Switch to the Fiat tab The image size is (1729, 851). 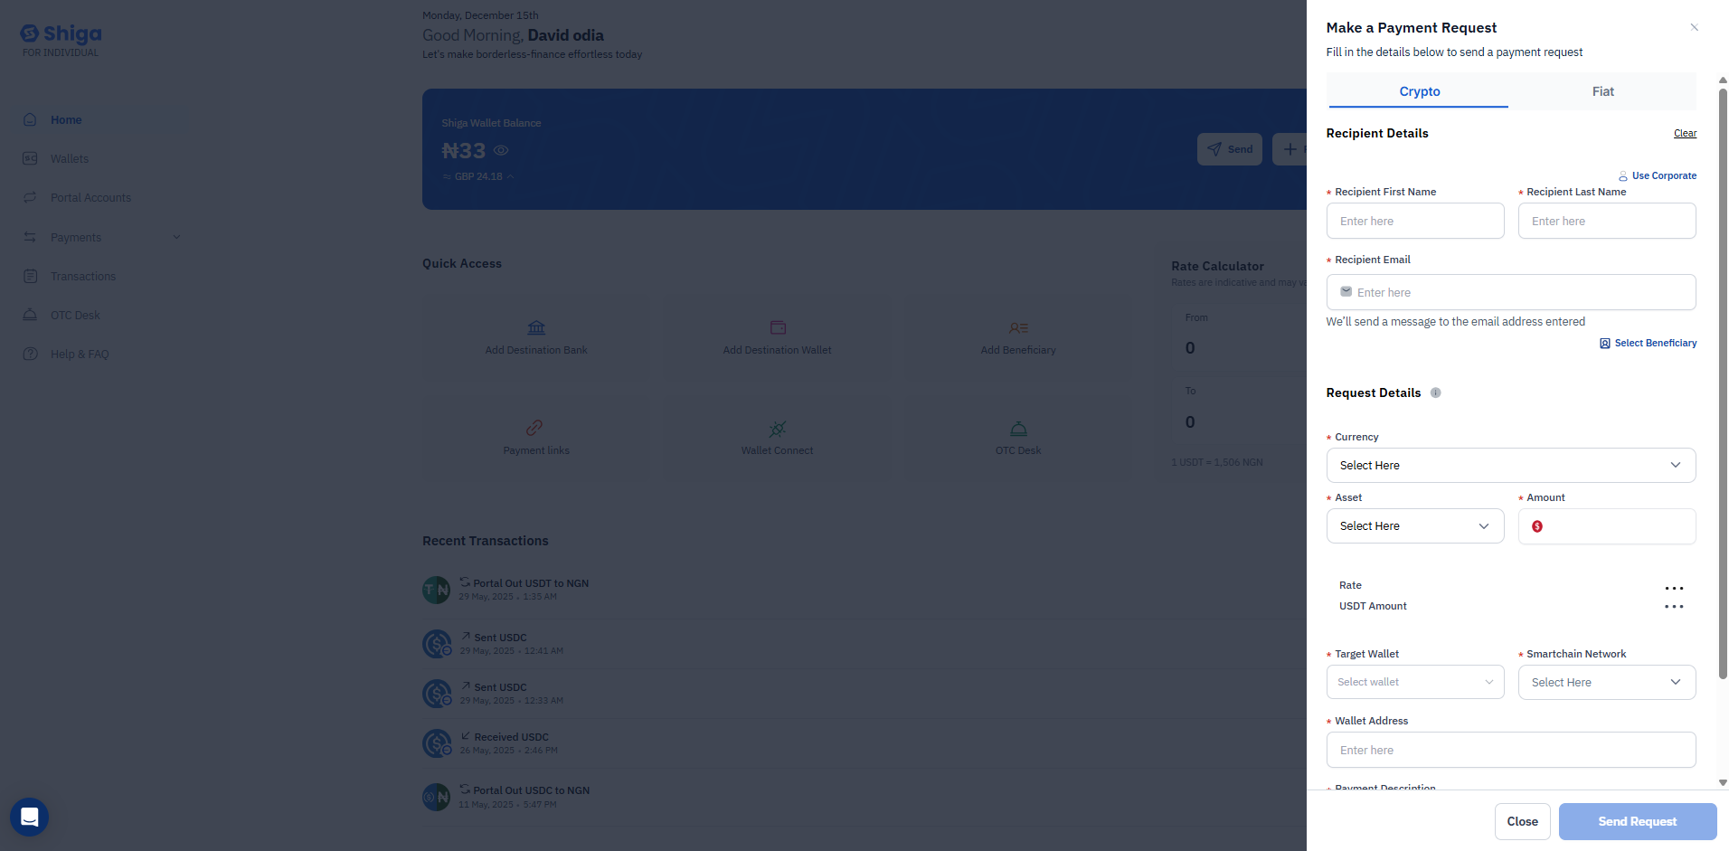(x=1602, y=91)
